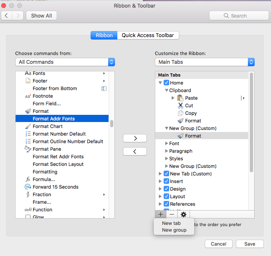Click the Paste clipboard icon

click(x=180, y=98)
